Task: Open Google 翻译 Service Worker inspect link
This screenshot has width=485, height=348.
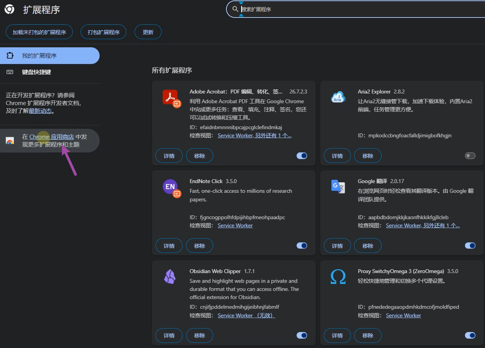Action: tap(423, 226)
